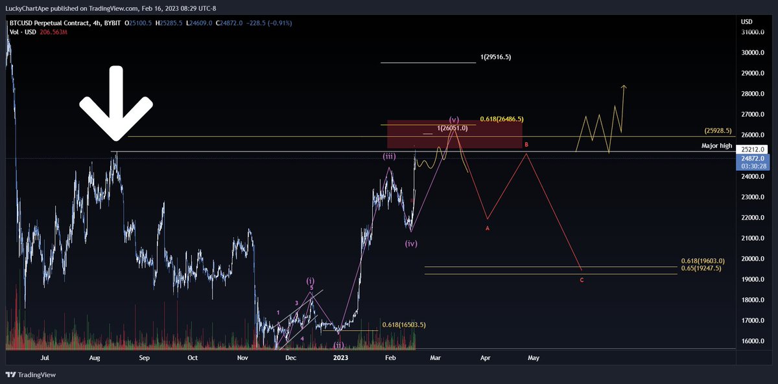This screenshot has width=778, height=384.
Task: Click the May label on time axis
Action: point(533,357)
